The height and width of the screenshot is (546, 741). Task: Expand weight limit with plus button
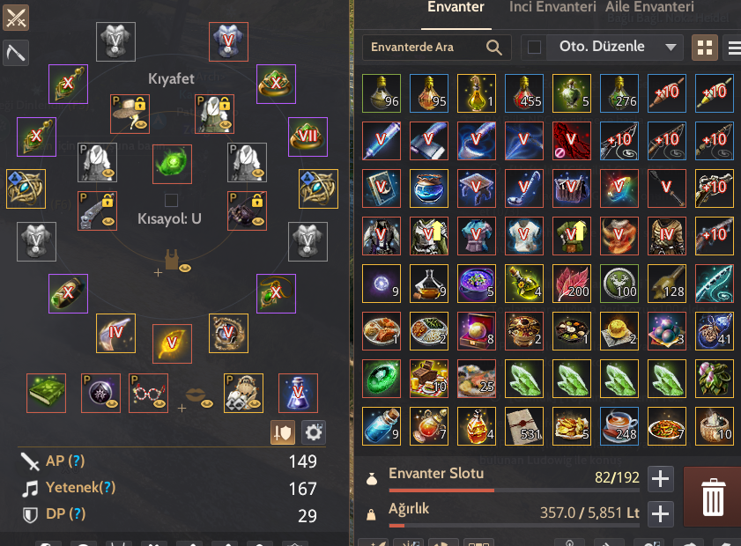(660, 513)
